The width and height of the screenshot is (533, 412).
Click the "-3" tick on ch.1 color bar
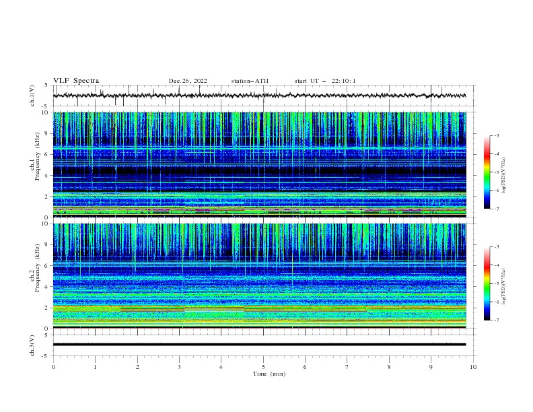pos(496,135)
